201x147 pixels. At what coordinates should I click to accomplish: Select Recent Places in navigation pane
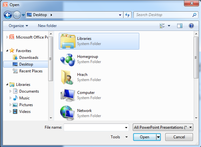tap(31, 71)
